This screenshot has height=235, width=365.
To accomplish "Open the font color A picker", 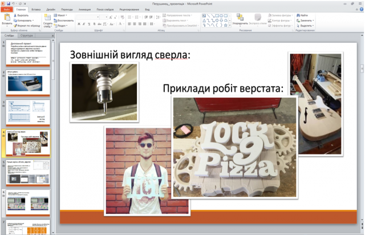I will tap(120, 24).
